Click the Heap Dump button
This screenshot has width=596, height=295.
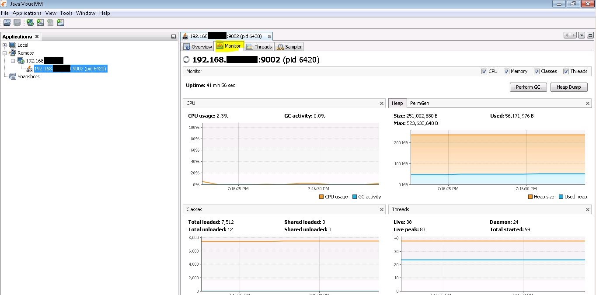point(568,87)
